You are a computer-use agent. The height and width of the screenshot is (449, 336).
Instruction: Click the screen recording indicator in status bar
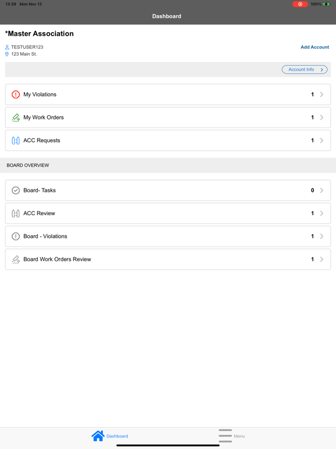coord(300,4)
